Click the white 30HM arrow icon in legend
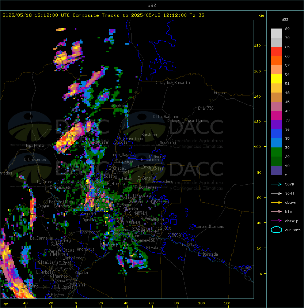The width and height of the screenshot is (304, 308). click(276, 193)
